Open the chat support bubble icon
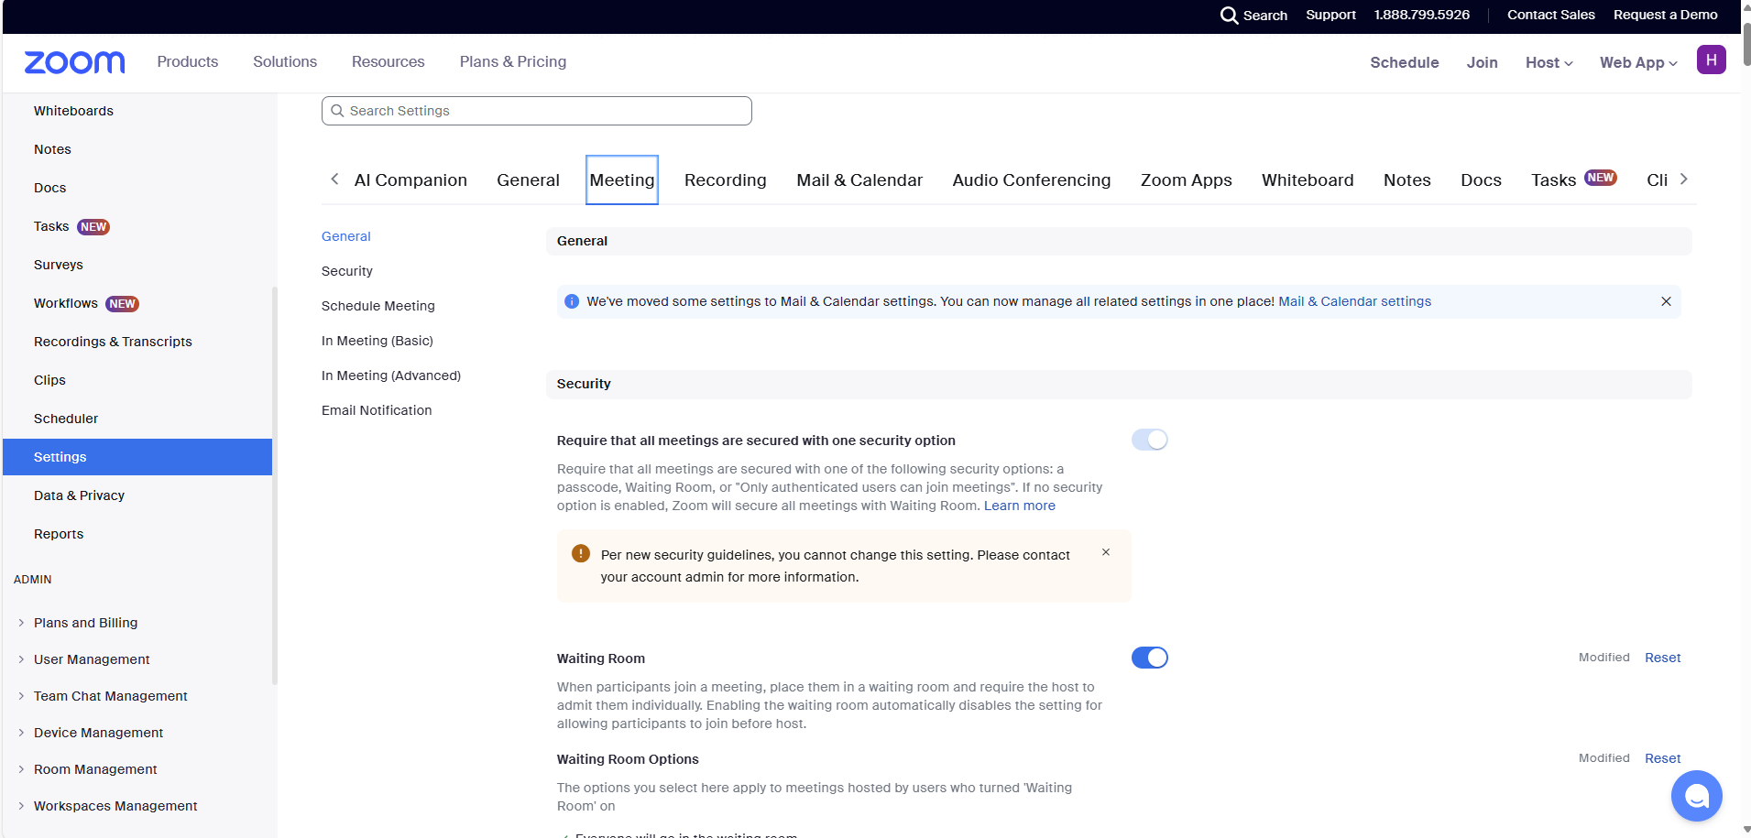Screen dimensions: 1751x838 pos(1696,796)
